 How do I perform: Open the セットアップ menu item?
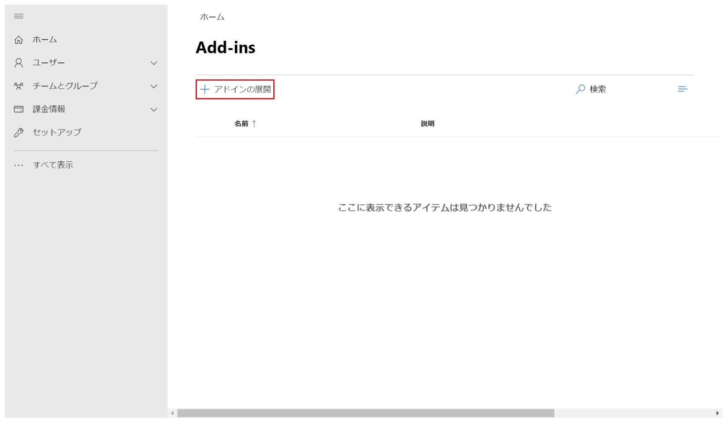[57, 132]
